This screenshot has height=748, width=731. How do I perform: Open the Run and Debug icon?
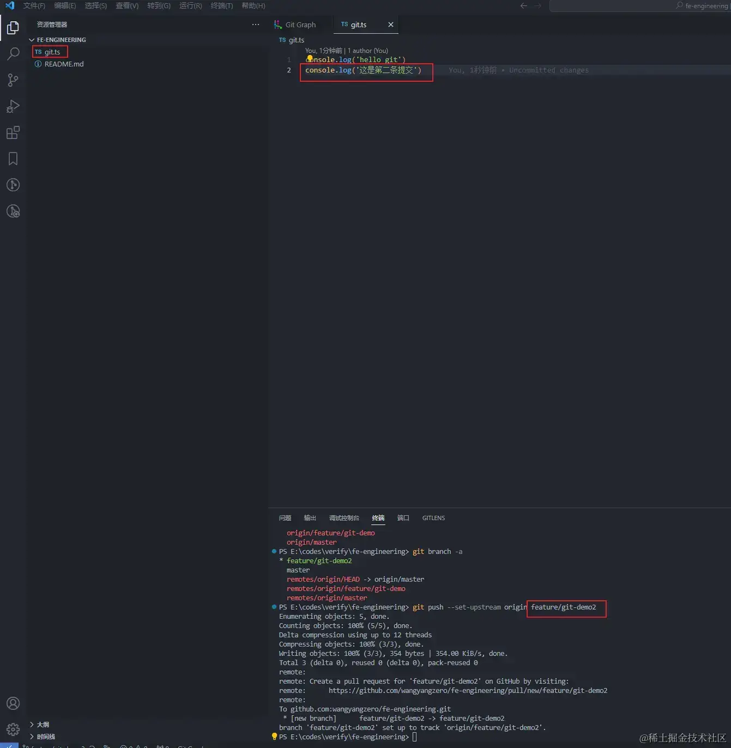13,106
